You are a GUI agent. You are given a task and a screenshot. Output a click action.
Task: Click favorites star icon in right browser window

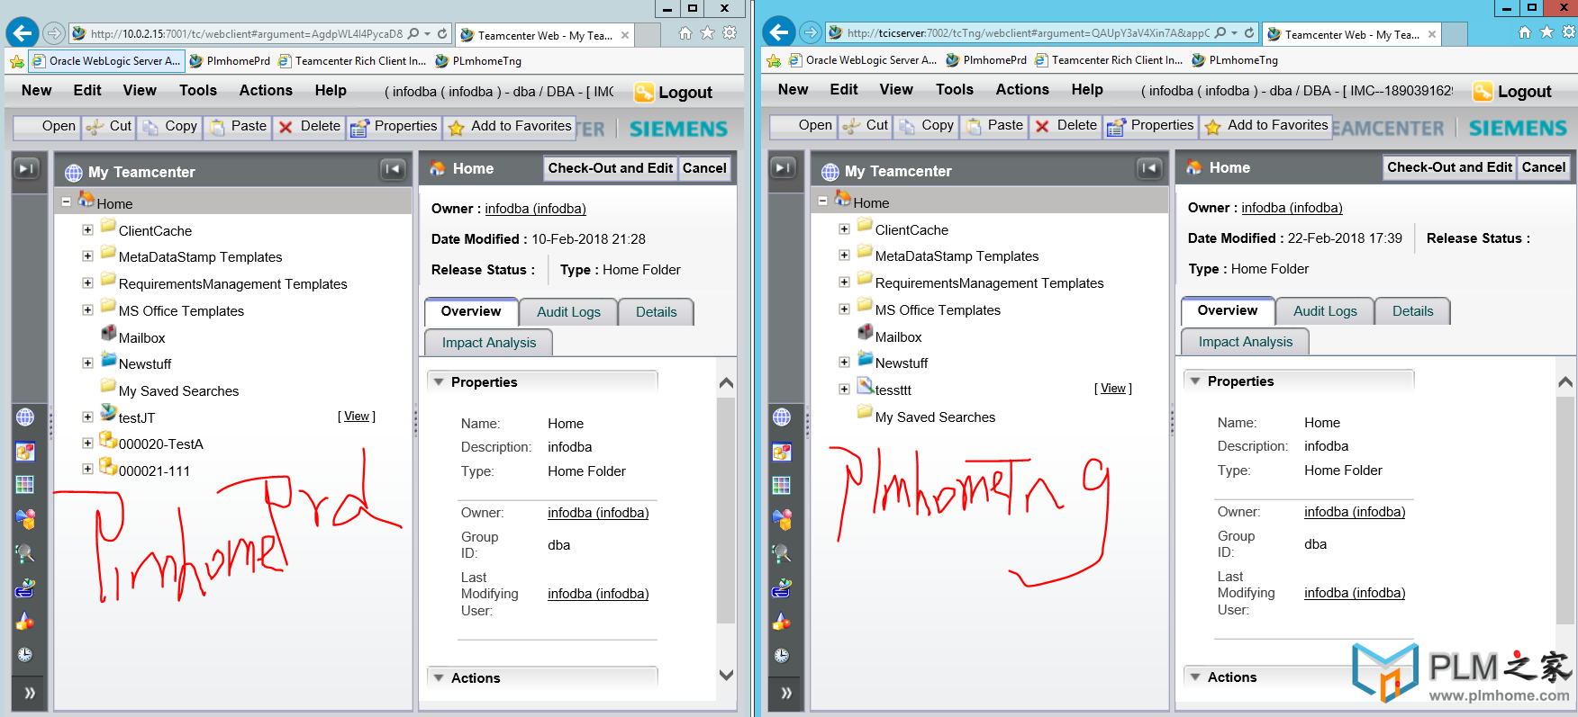coord(1546,32)
